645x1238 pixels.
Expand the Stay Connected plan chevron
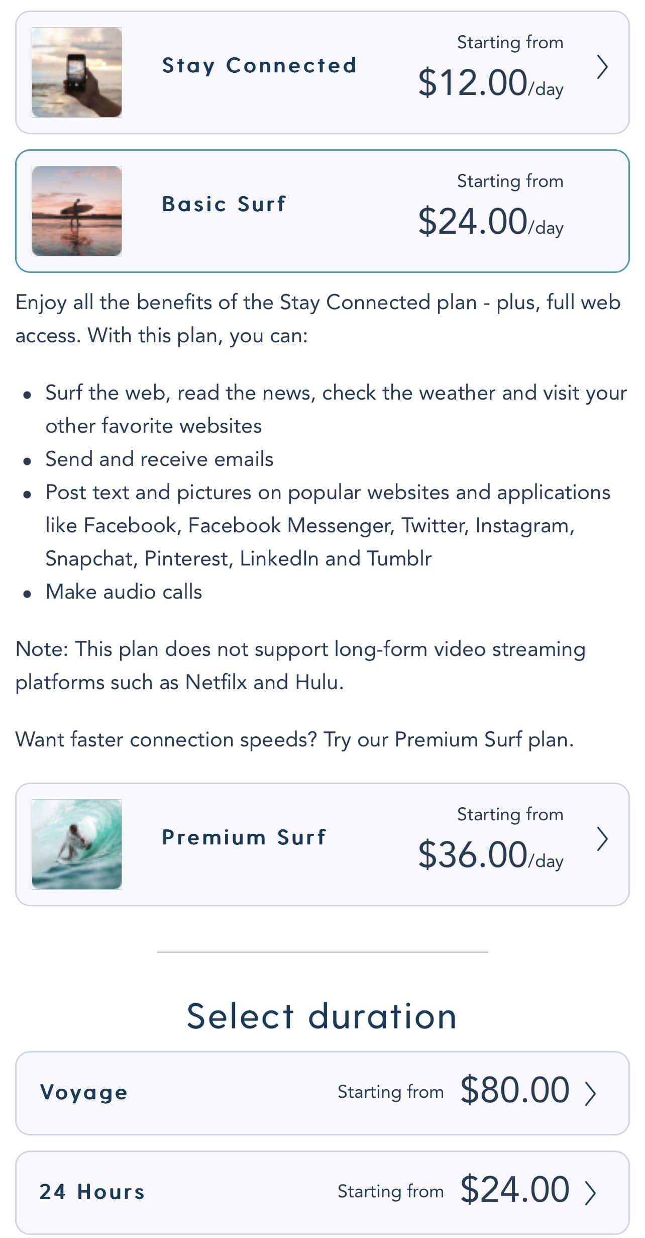[x=602, y=68]
